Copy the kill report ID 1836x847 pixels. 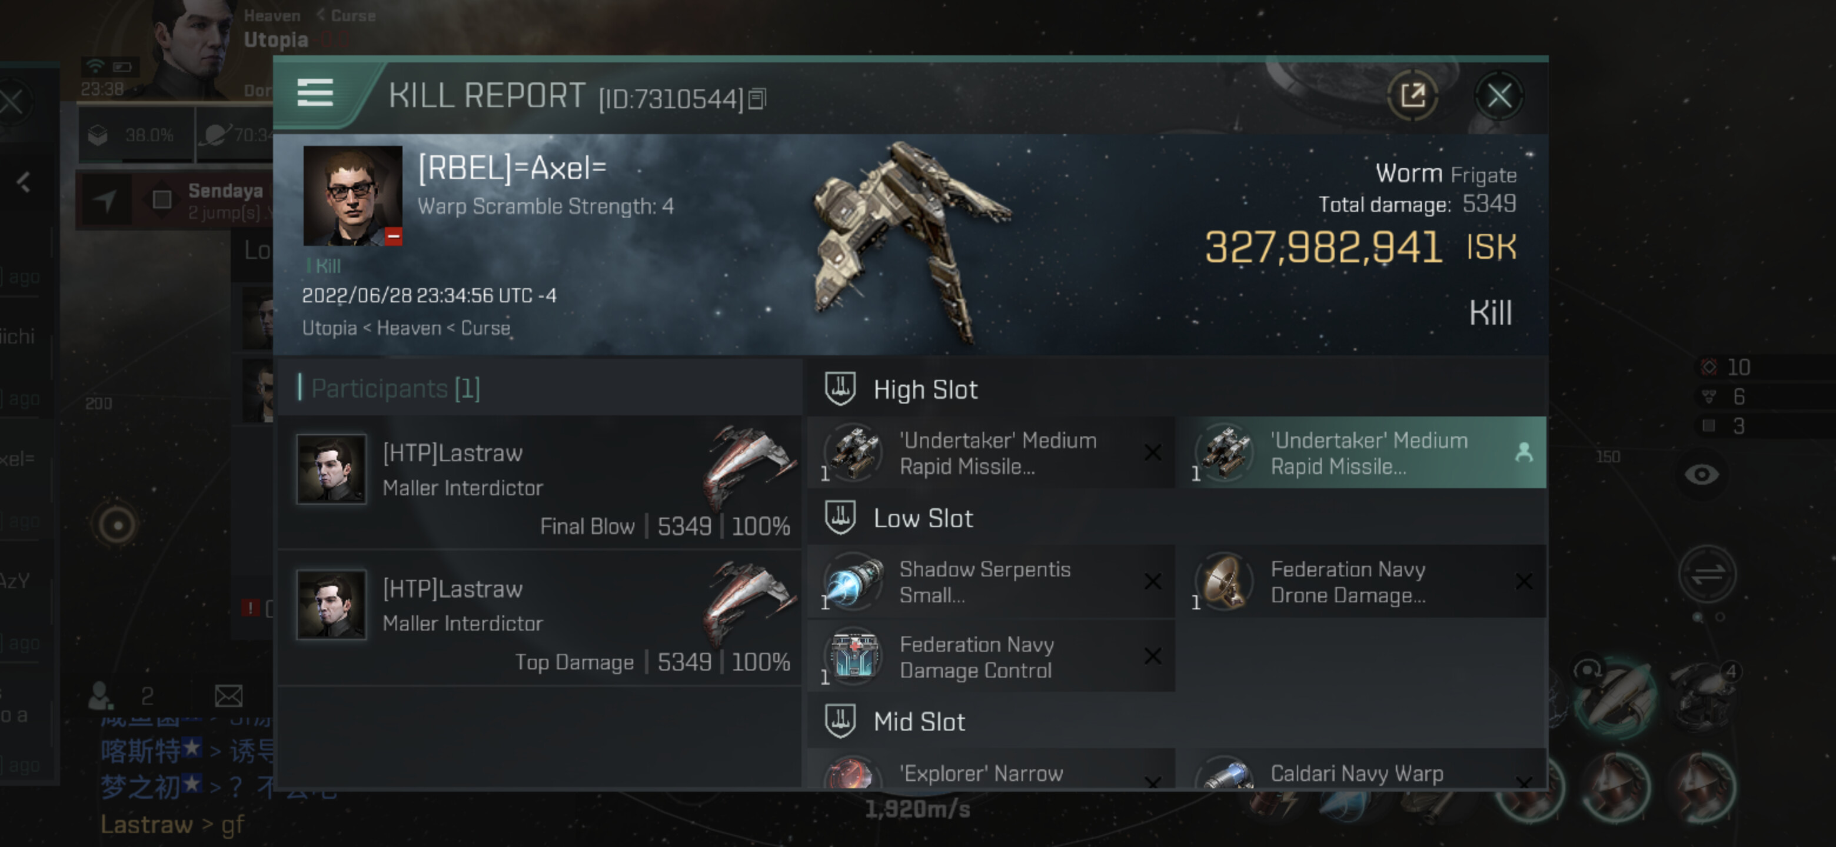tap(757, 99)
